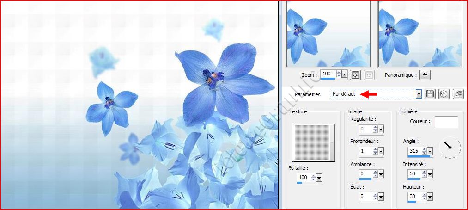Click the 1:1 actual size zoom icon
Viewport: 468px width, 210px height.
[369, 75]
